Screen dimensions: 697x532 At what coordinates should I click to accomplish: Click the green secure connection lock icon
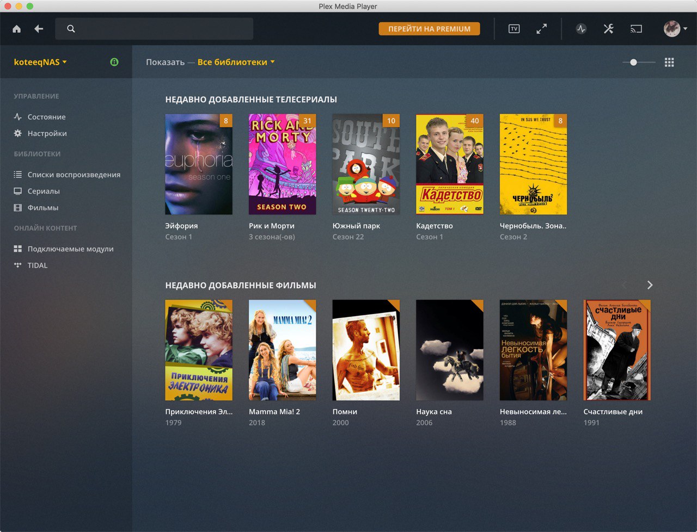114,62
